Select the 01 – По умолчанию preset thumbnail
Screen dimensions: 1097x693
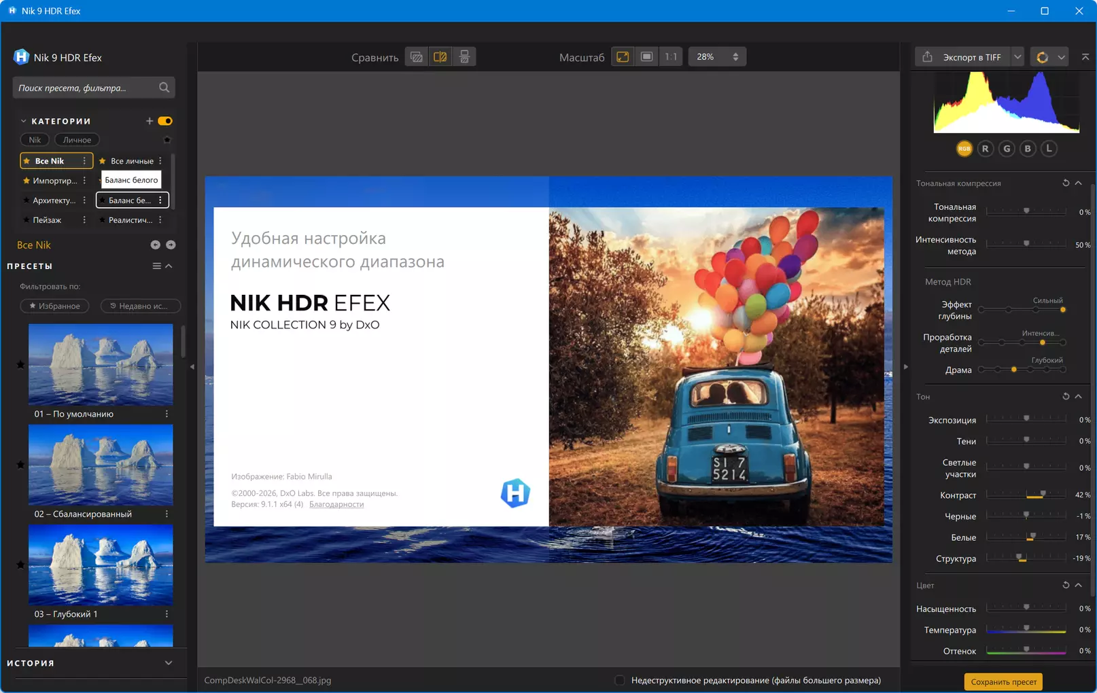point(101,364)
